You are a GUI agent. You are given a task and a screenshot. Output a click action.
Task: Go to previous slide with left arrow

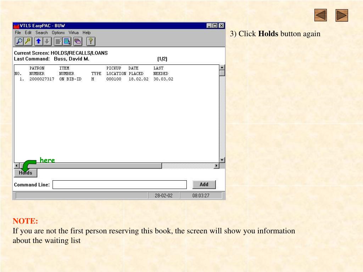[320, 15]
